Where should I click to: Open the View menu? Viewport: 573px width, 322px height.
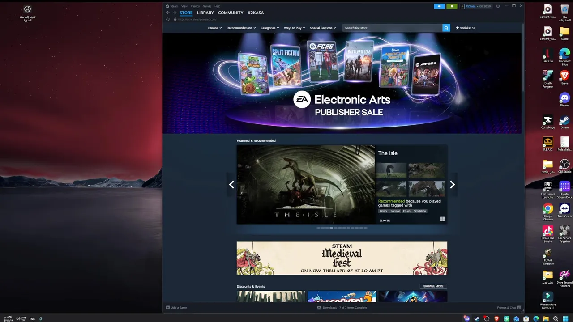coord(184,6)
